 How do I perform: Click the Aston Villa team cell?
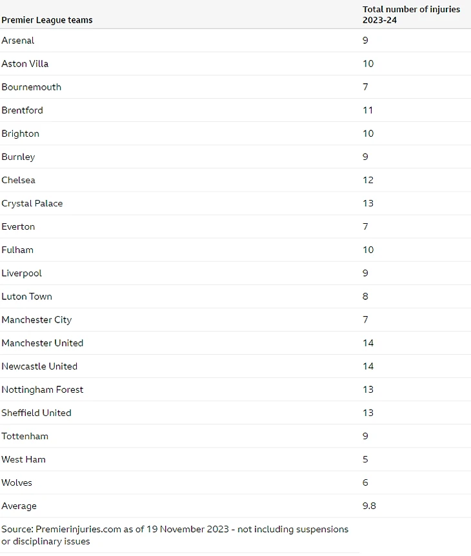(x=25, y=64)
